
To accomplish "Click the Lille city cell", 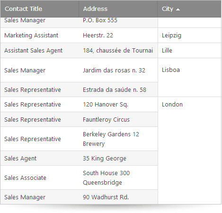I will 189,51.
